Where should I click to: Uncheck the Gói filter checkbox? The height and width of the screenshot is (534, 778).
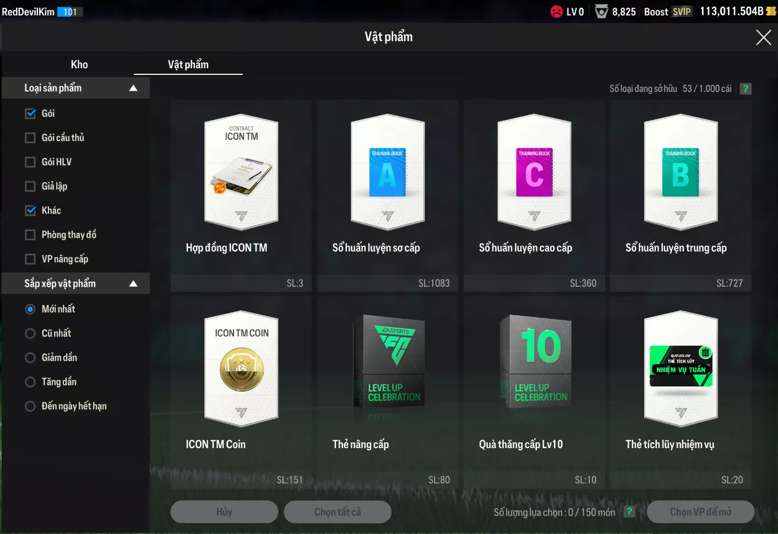click(31, 113)
